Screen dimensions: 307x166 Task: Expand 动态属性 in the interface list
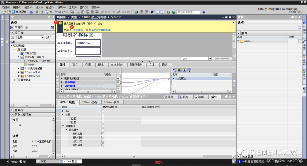[174, 78]
